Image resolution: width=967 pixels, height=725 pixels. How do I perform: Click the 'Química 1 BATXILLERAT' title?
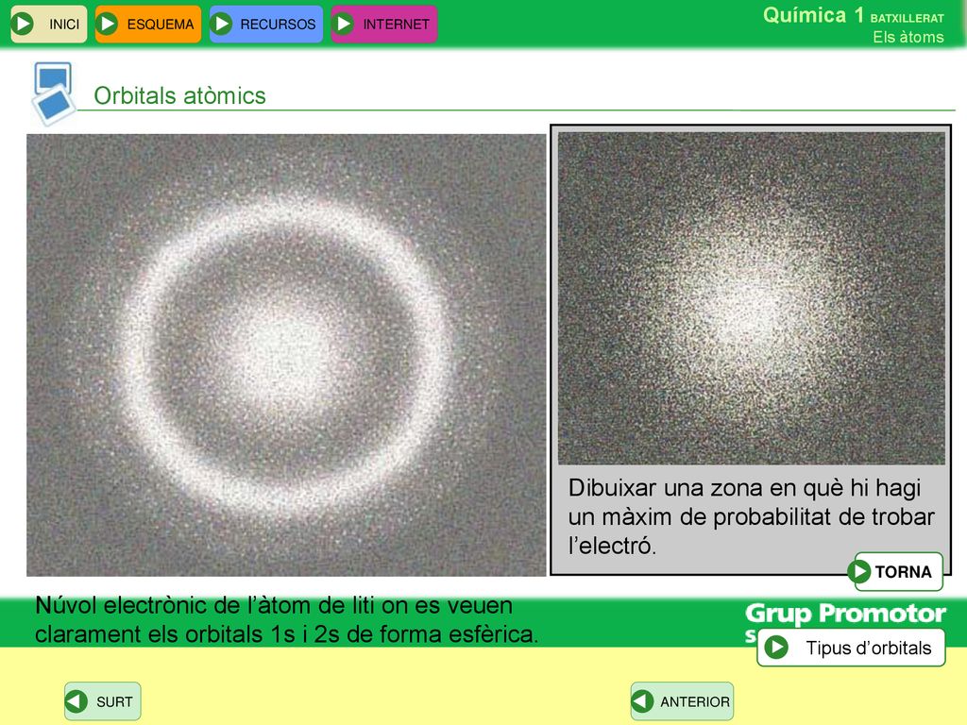coord(854,15)
